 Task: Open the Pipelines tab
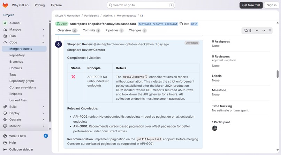[114, 30]
